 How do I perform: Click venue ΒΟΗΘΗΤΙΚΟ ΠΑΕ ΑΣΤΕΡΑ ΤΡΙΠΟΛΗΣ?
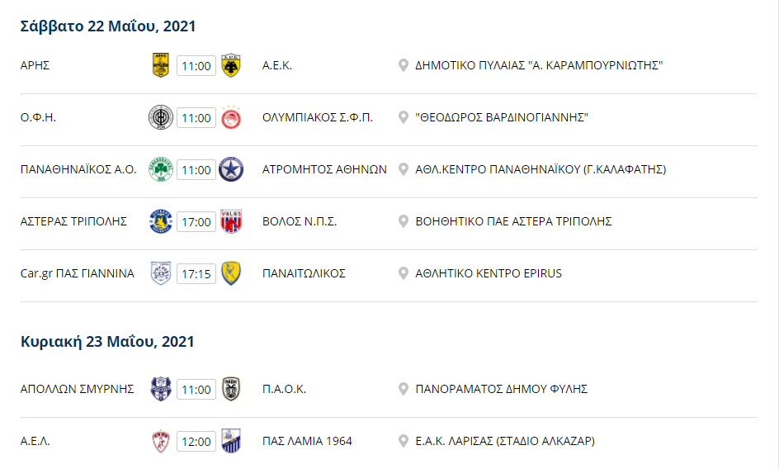[x=514, y=221]
